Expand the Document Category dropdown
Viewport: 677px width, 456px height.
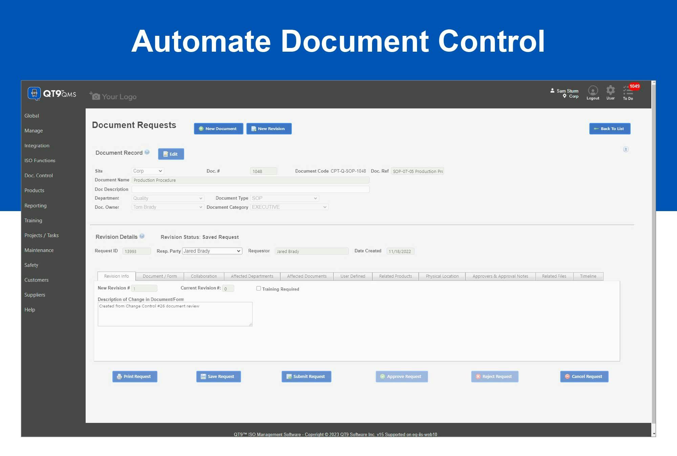click(289, 207)
